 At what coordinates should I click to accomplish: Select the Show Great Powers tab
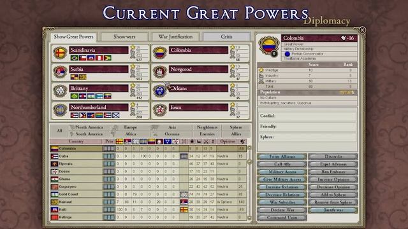(73, 37)
